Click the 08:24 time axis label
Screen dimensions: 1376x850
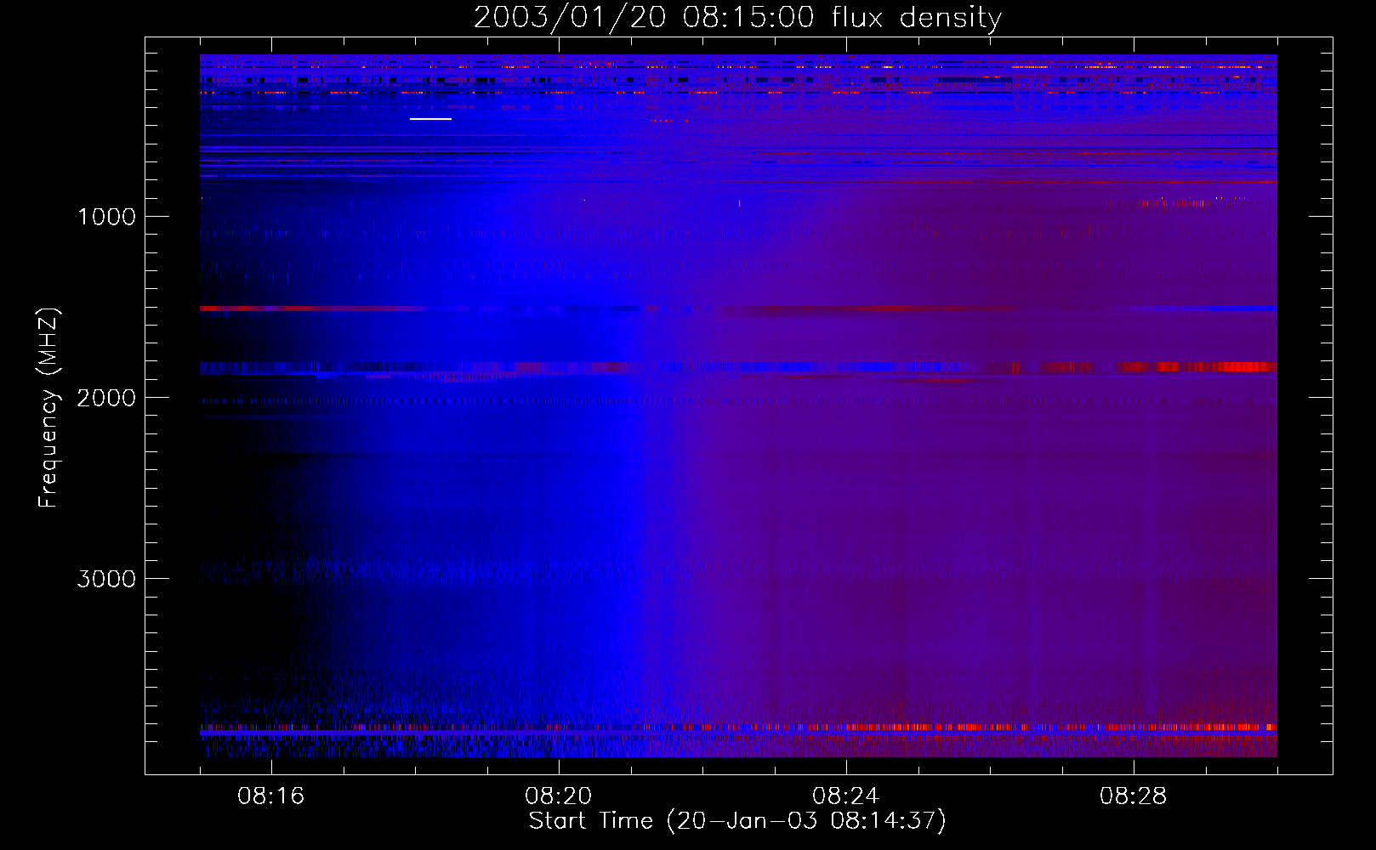click(846, 796)
